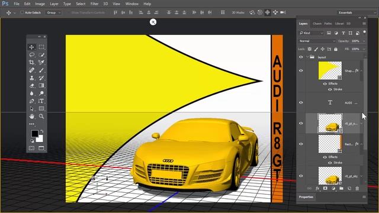
Task: Link layers at Layers panel bottom
Action: [309, 188]
